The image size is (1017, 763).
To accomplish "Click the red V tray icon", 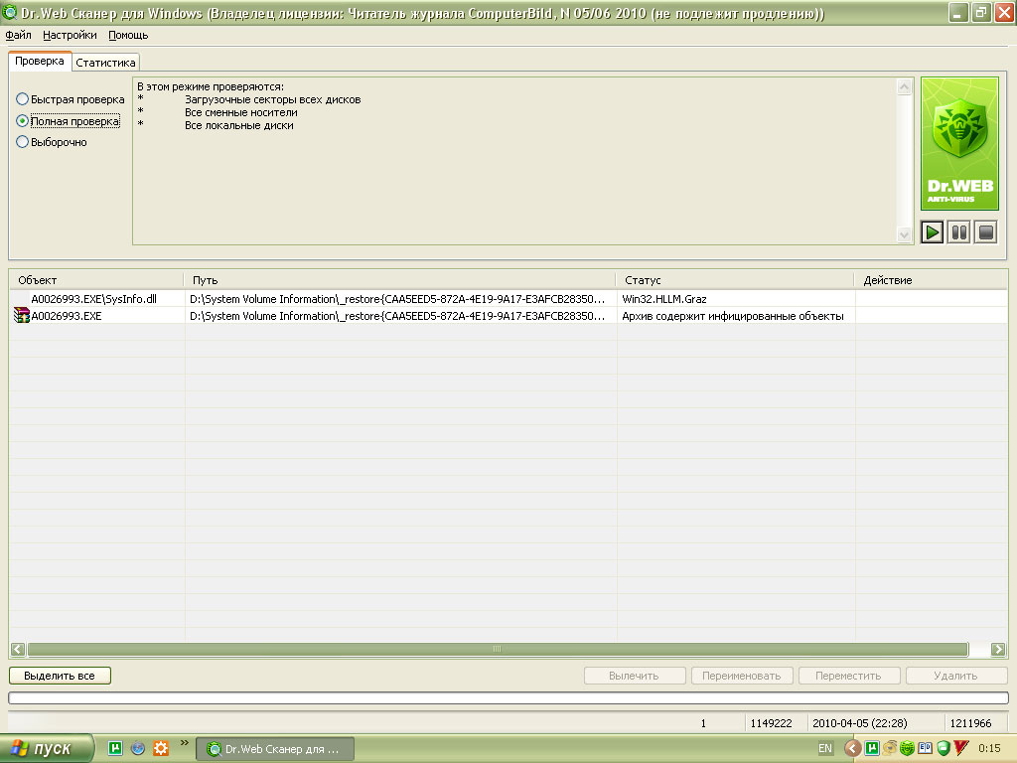I will pos(961,748).
